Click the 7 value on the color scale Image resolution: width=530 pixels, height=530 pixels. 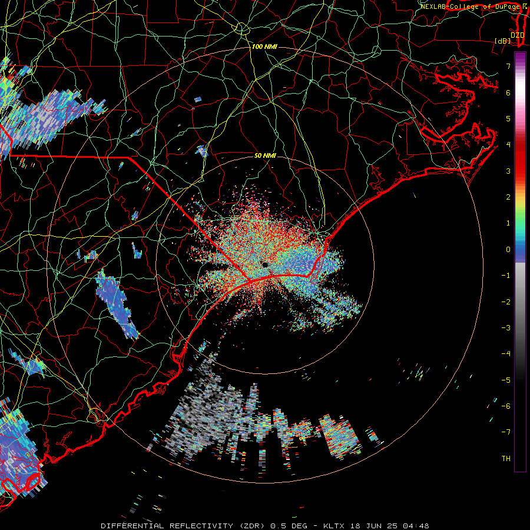click(508, 66)
